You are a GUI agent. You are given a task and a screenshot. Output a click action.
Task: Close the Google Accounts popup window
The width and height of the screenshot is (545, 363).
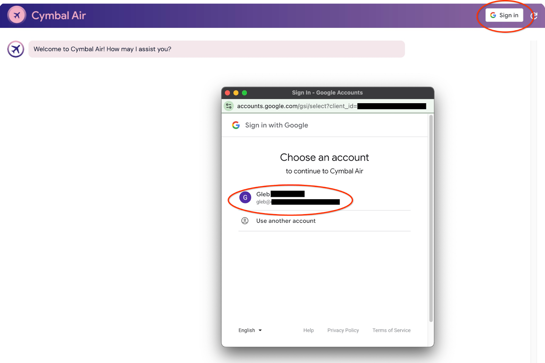tap(228, 93)
